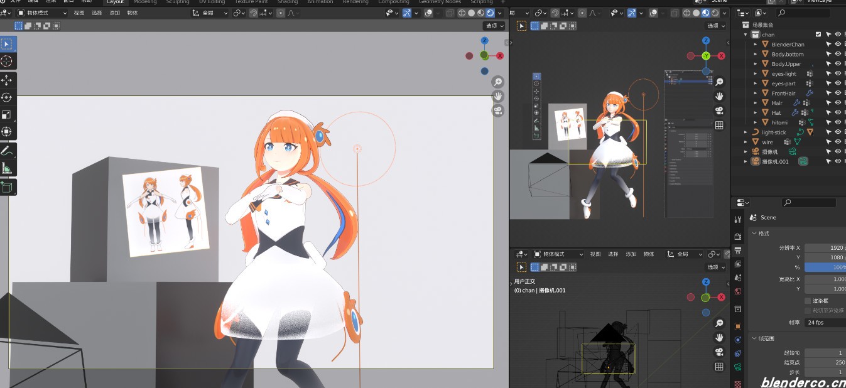Activate the 3D cursor tool
The height and width of the screenshot is (388, 846).
(8, 61)
